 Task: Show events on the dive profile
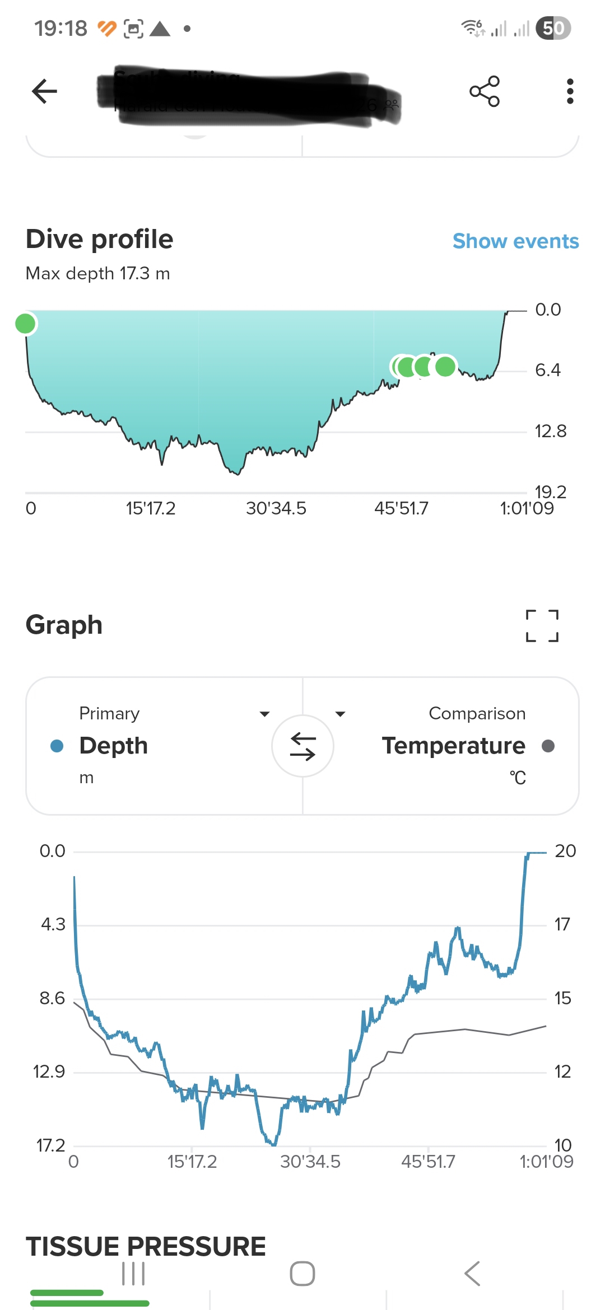click(x=515, y=241)
